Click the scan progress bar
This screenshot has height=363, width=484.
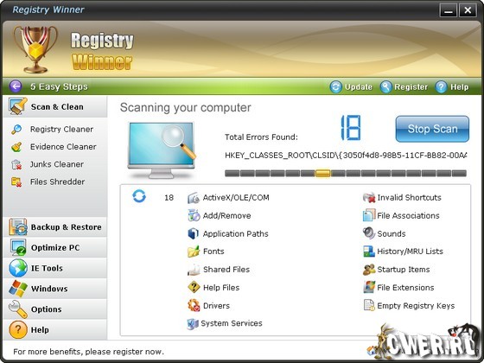point(346,173)
